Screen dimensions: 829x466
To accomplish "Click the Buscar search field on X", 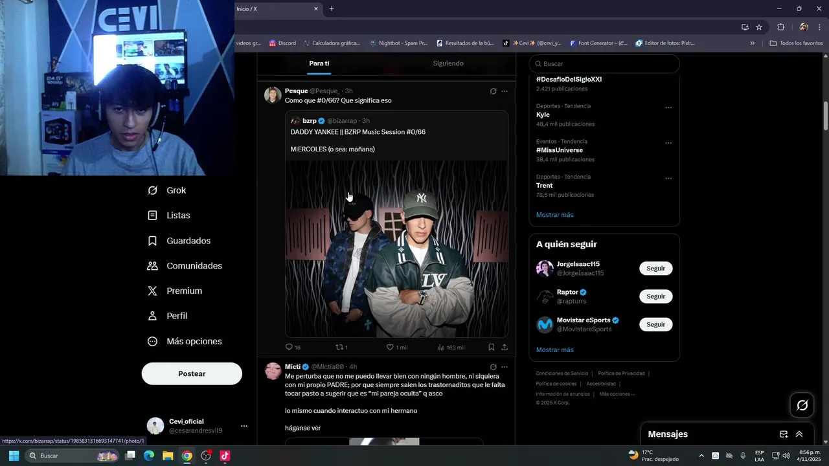I will tap(604, 64).
